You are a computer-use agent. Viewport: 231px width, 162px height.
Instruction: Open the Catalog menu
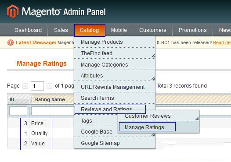point(90,30)
